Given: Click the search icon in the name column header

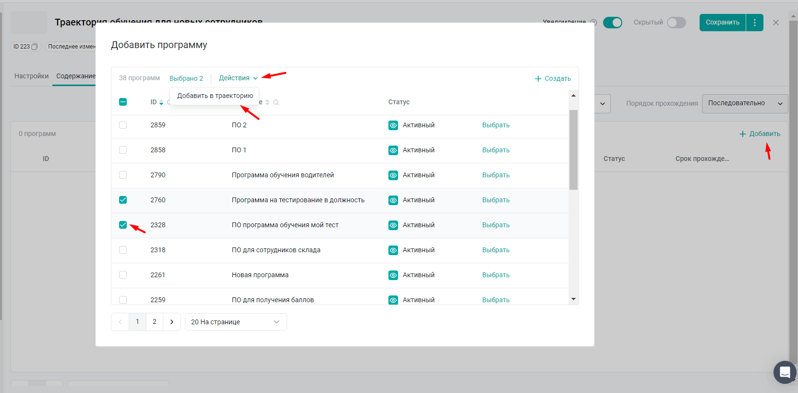Looking at the screenshot, I should (x=276, y=102).
